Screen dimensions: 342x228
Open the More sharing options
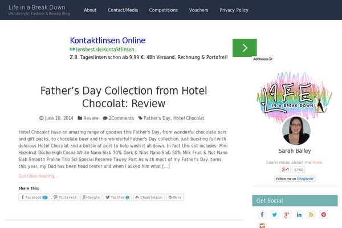pos(175,197)
